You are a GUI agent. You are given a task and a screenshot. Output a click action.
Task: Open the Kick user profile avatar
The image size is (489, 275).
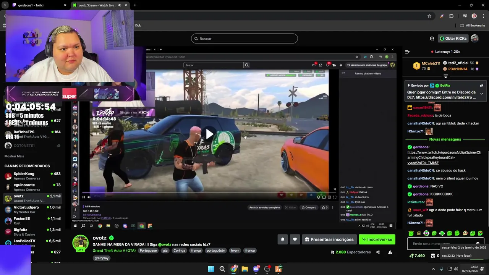click(474, 39)
